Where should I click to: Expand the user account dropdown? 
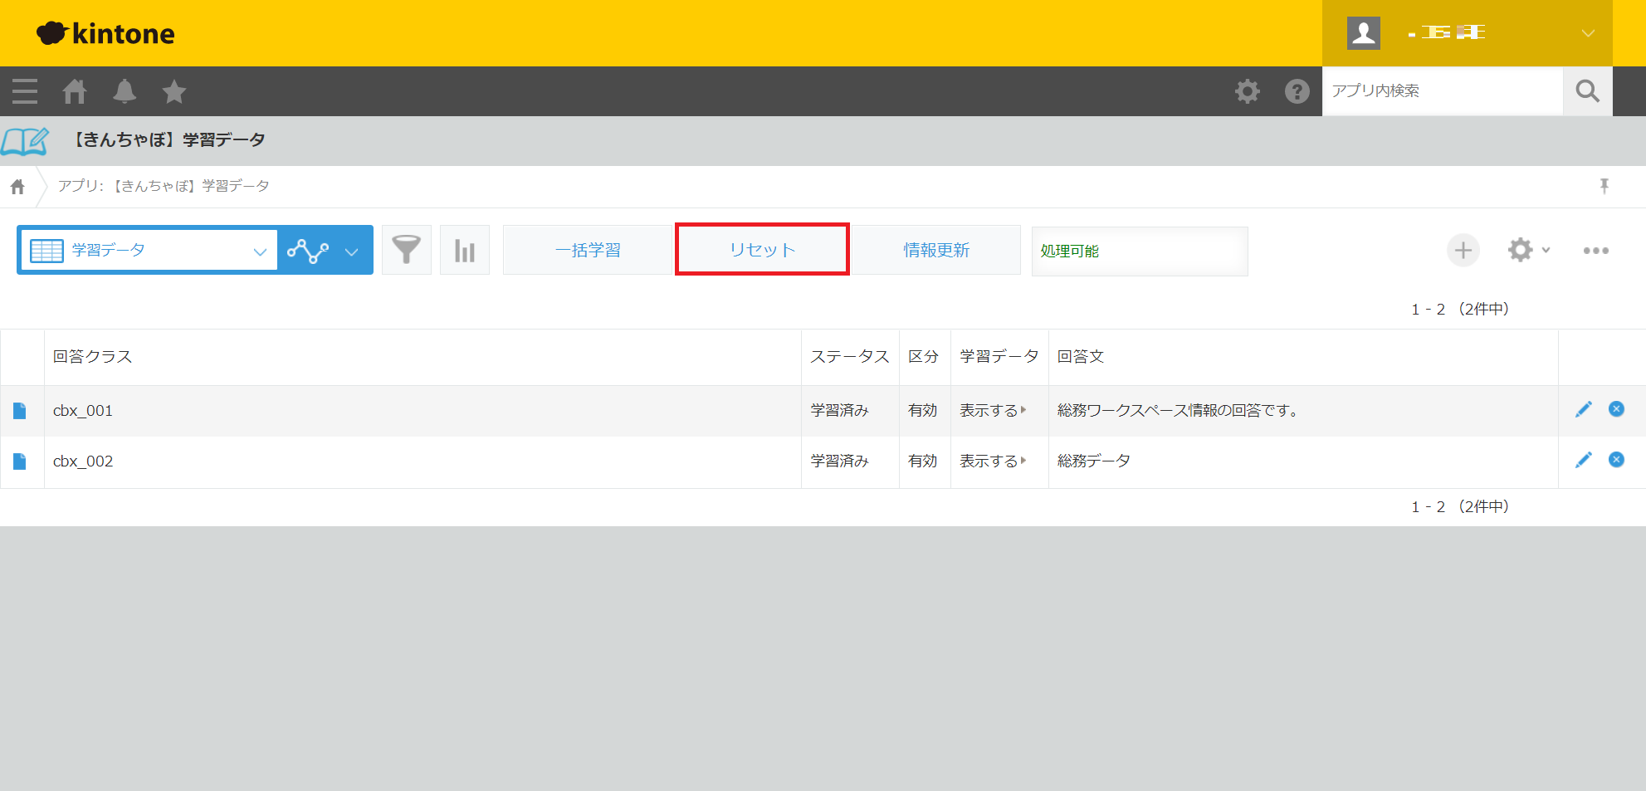click(x=1587, y=33)
